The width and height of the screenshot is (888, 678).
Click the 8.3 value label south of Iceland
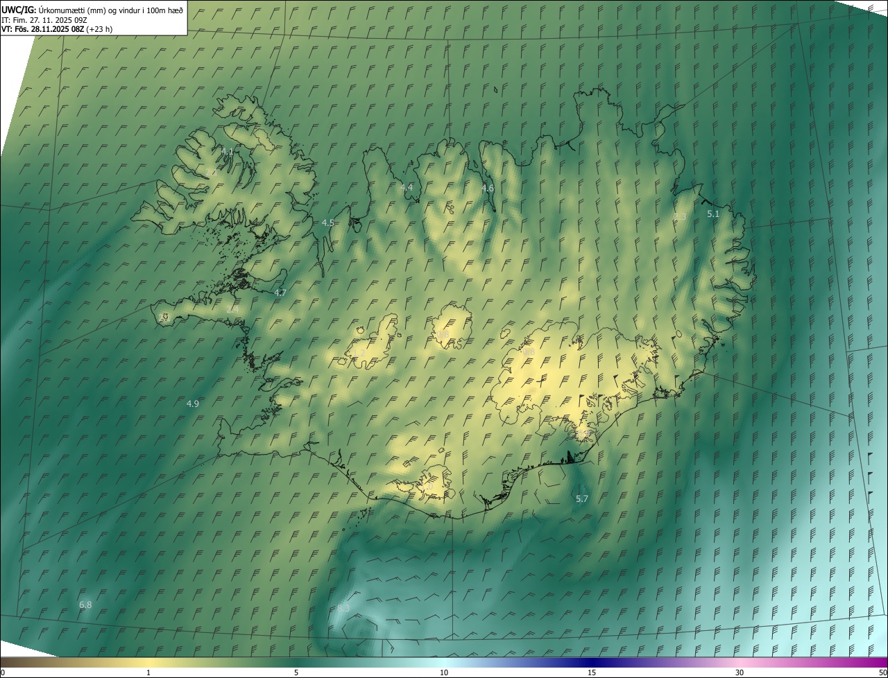pos(343,608)
